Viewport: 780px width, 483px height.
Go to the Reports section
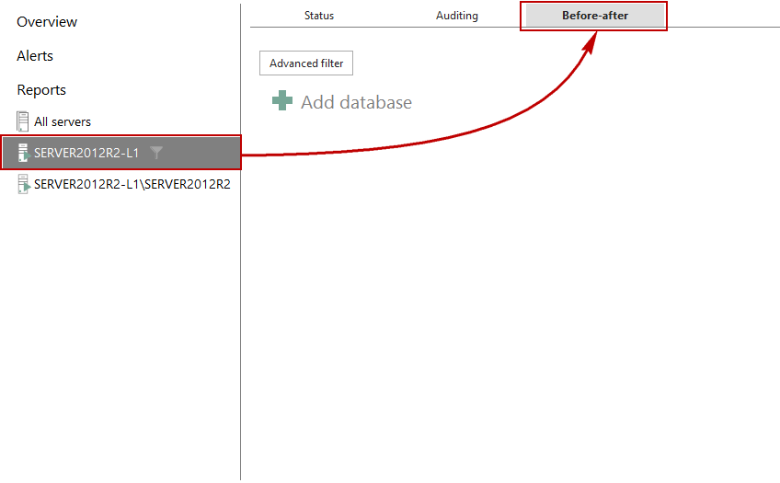41,90
